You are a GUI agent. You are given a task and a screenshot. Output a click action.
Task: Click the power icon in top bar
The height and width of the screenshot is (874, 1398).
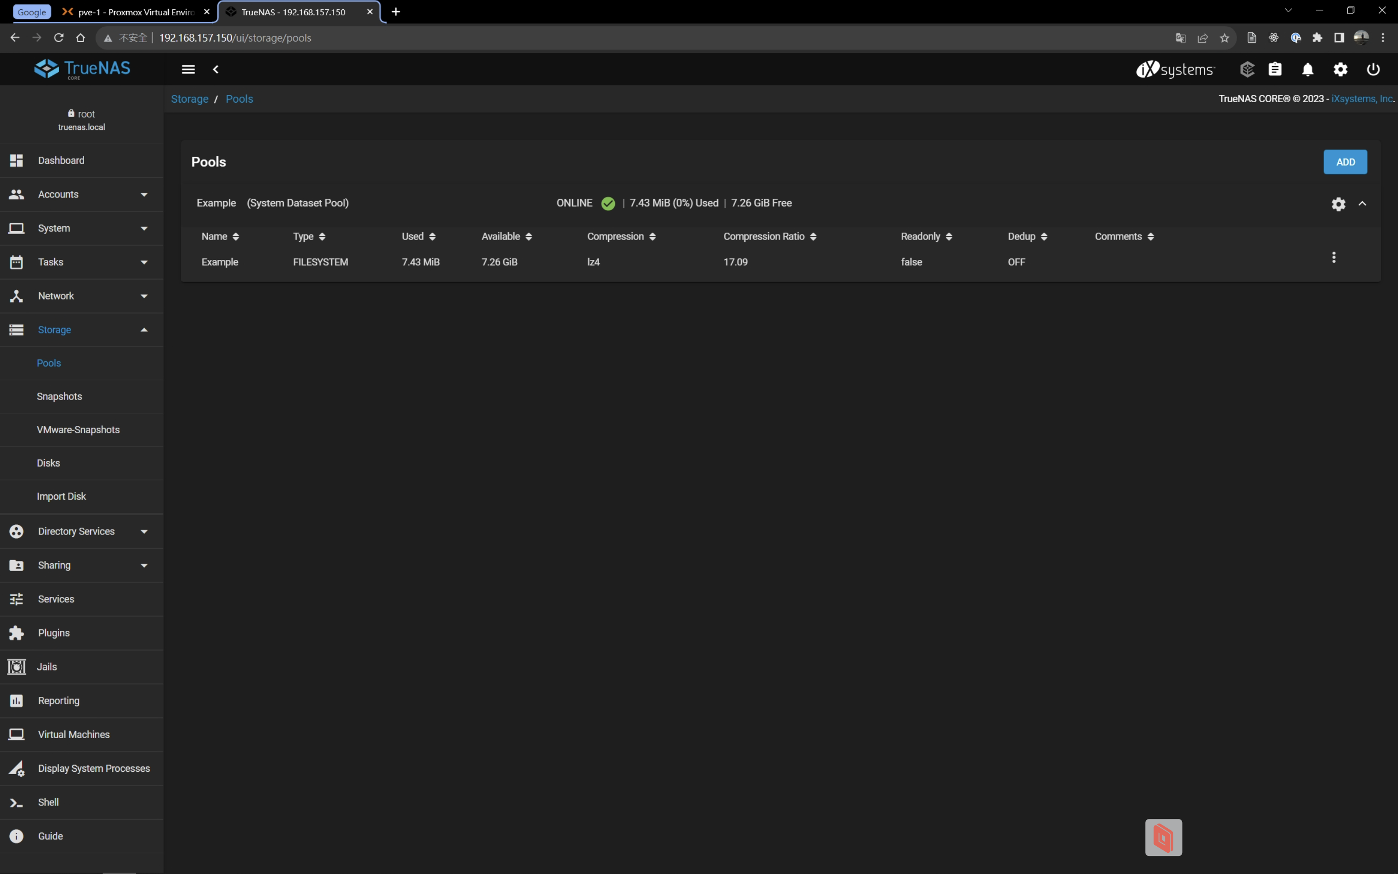[1373, 69]
